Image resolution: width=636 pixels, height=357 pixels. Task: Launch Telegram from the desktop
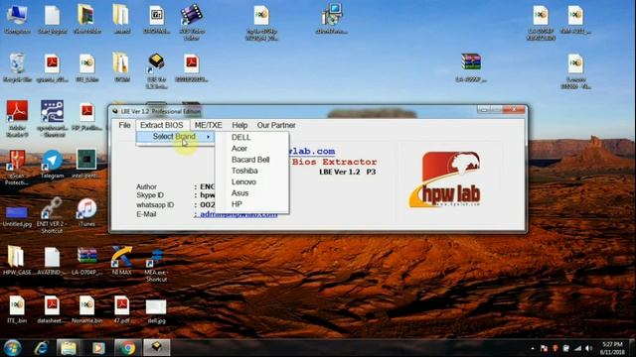pyautogui.click(x=52, y=164)
